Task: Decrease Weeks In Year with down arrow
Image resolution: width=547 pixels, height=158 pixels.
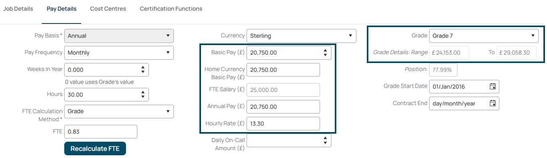Action: [x=143, y=72]
